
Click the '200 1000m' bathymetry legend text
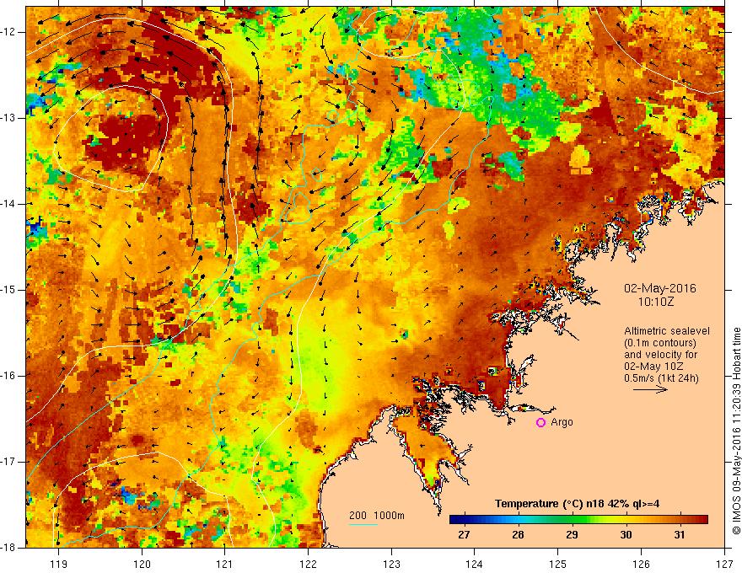[377, 516]
